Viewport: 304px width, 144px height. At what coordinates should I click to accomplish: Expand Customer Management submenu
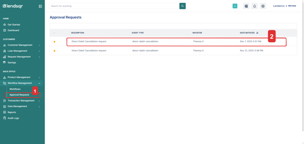coord(39,45)
